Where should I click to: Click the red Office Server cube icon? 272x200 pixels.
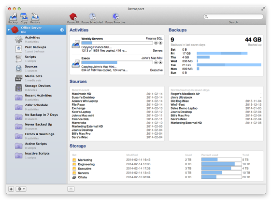(x=15, y=30)
